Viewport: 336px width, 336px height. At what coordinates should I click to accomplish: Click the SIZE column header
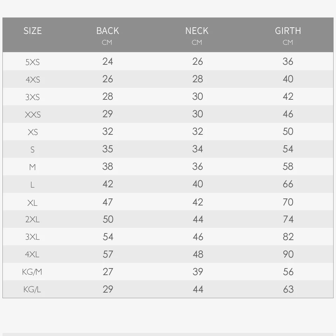click(33, 31)
